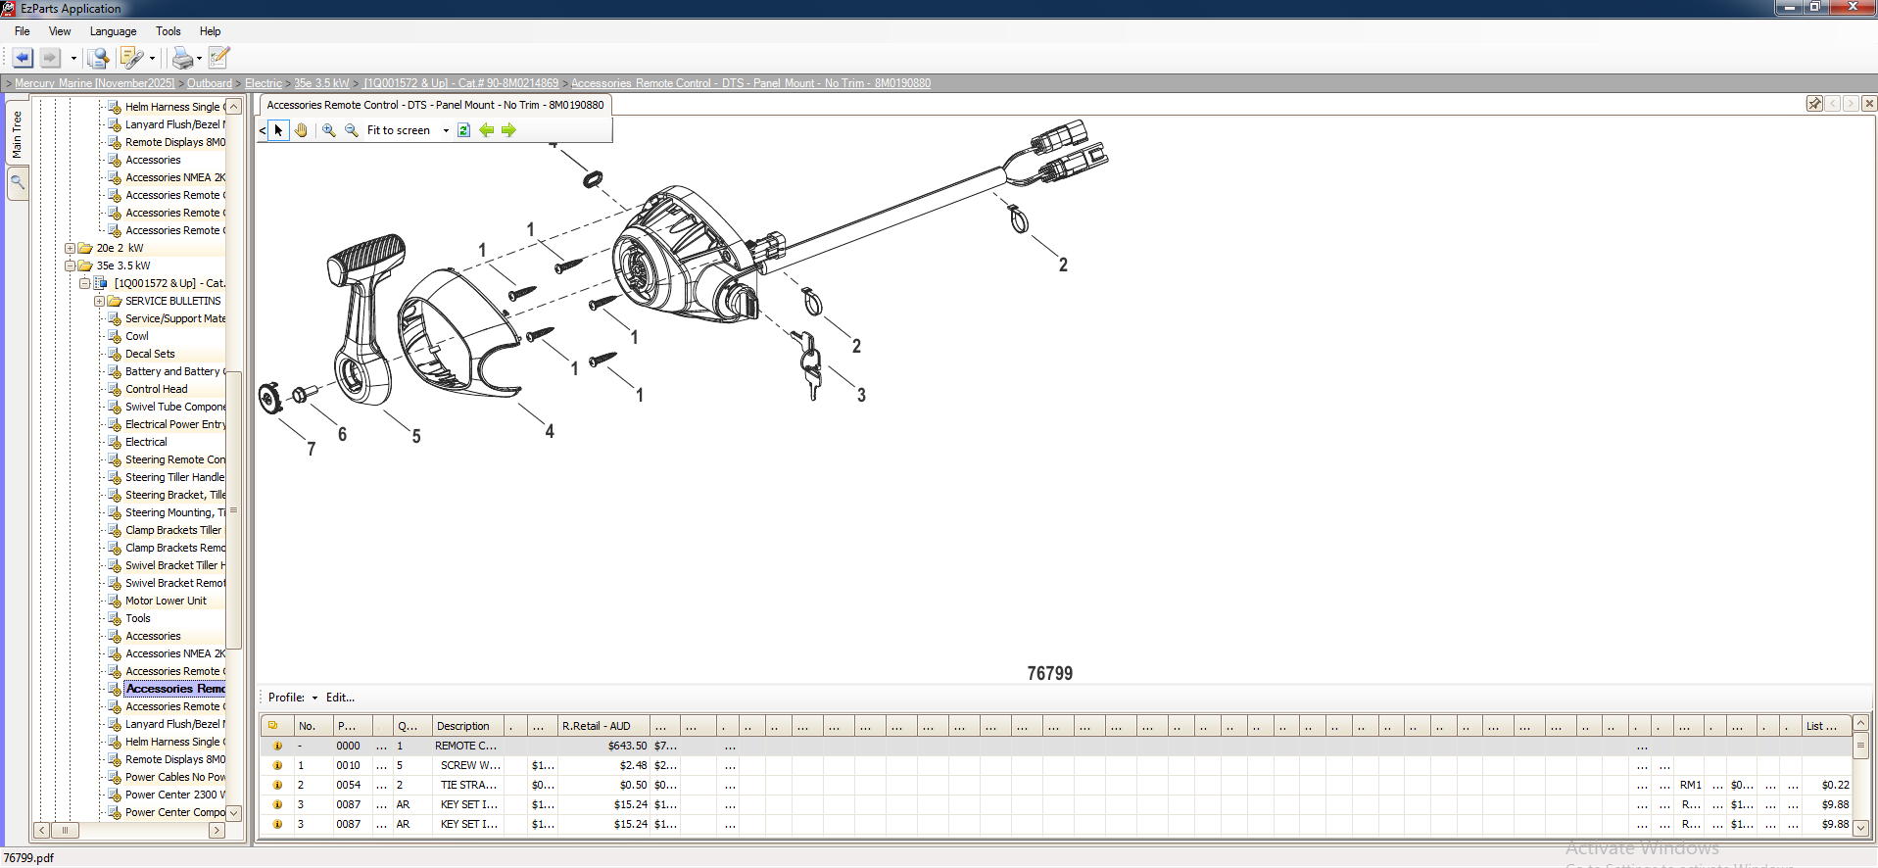The image size is (1878, 868).
Task: Follow the Outboard breadcrumb link
Action: pos(210,83)
